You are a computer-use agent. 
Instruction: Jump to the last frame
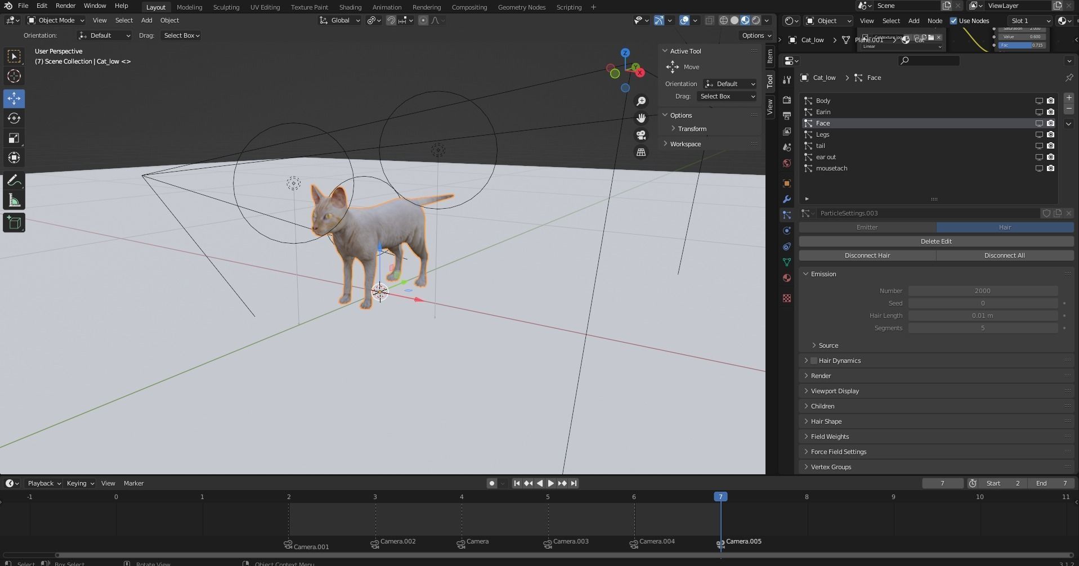[574, 483]
